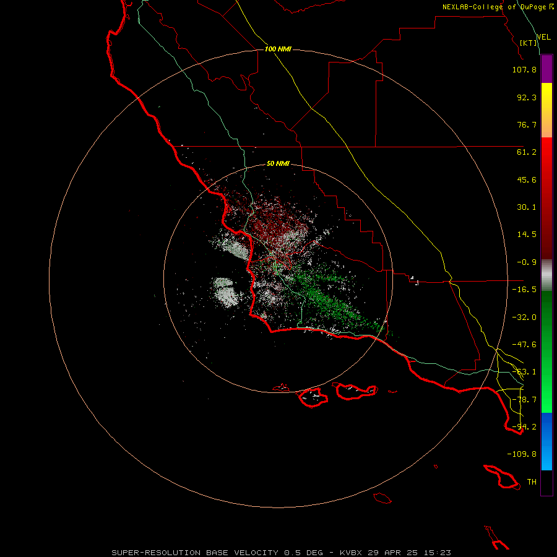This screenshot has width=557, height=557.
Task: Click the -0.9 legend value
Action: 527,262
